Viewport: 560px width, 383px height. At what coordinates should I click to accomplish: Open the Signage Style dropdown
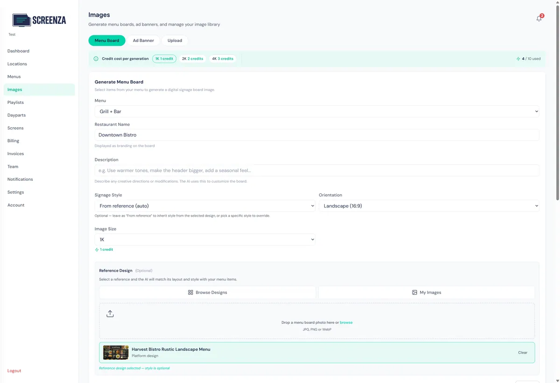click(205, 205)
